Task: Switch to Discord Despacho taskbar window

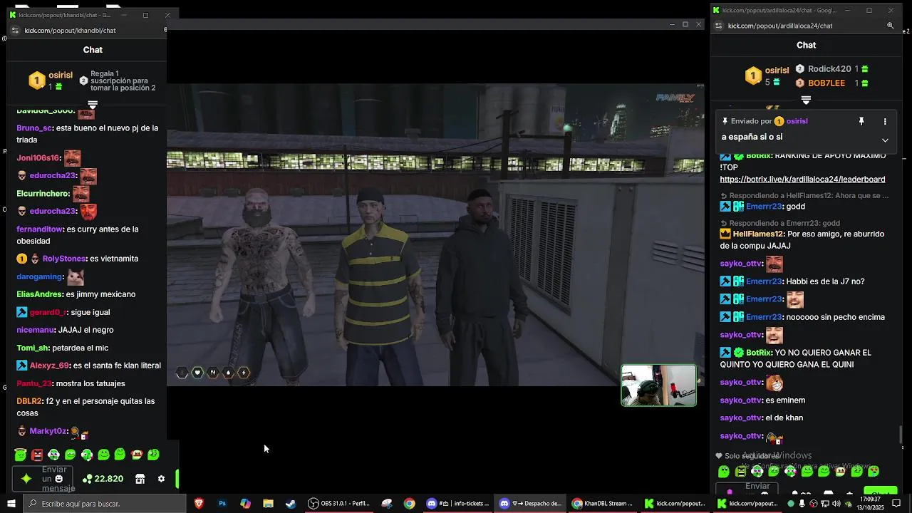Action: pyautogui.click(x=531, y=504)
